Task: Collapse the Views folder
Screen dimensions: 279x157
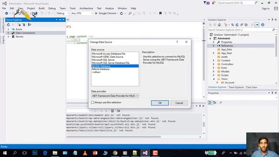Action: pos(214,79)
